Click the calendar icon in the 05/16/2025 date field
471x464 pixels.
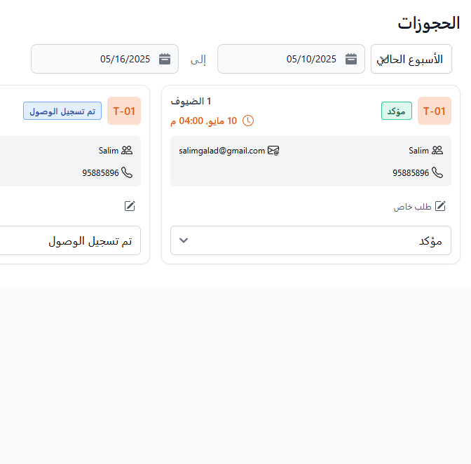coord(165,59)
